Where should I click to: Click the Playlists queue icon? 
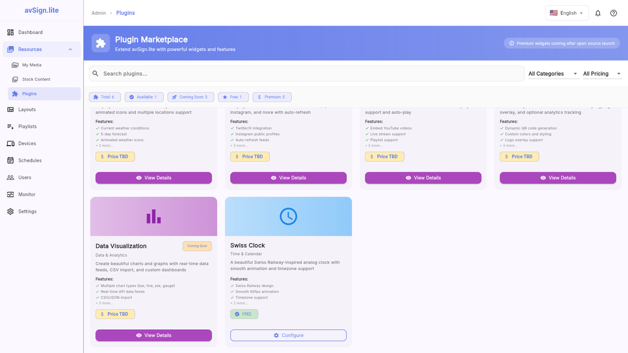pyautogui.click(x=10, y=127)
